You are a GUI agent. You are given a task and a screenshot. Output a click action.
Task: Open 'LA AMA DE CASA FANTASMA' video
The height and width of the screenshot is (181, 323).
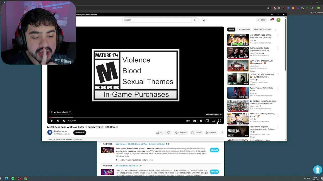pos(238,79)
